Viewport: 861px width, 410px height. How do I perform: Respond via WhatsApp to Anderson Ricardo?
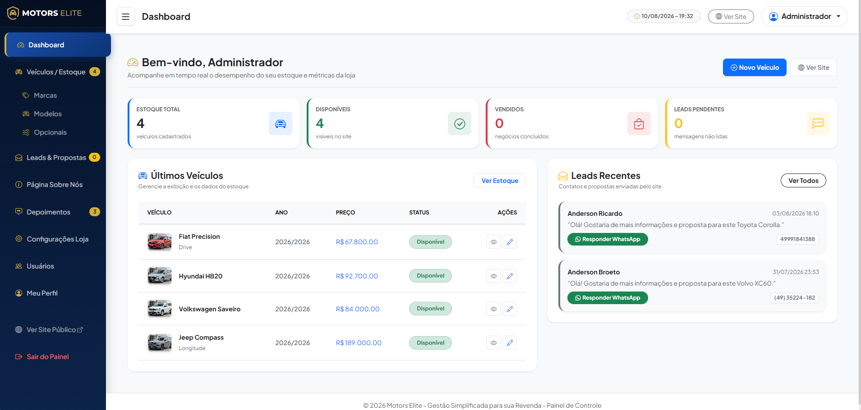click(608, 239)
